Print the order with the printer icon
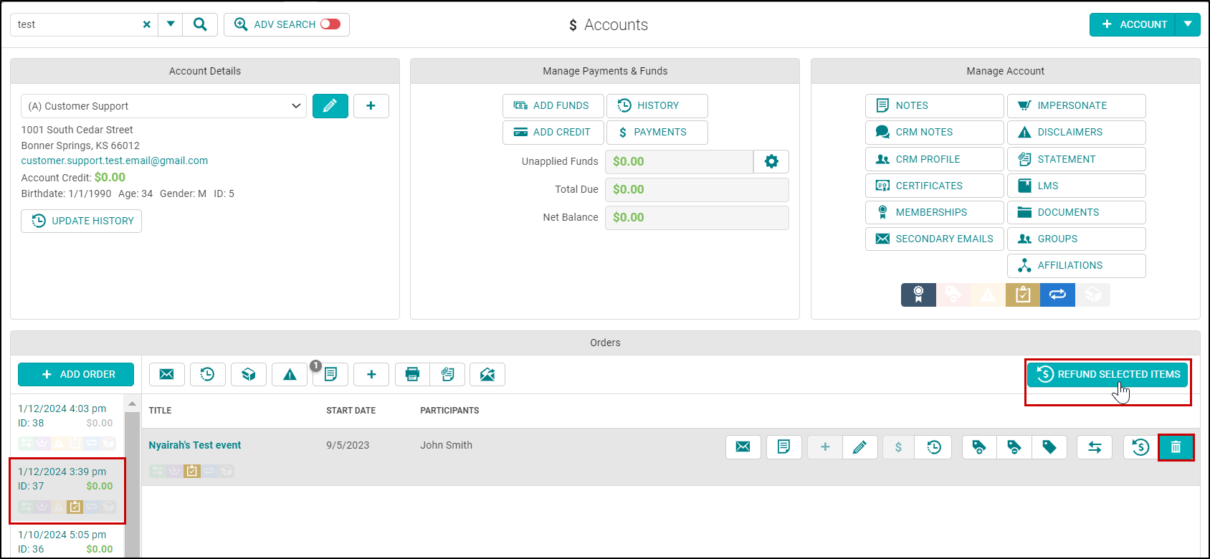 coord(412,374)
